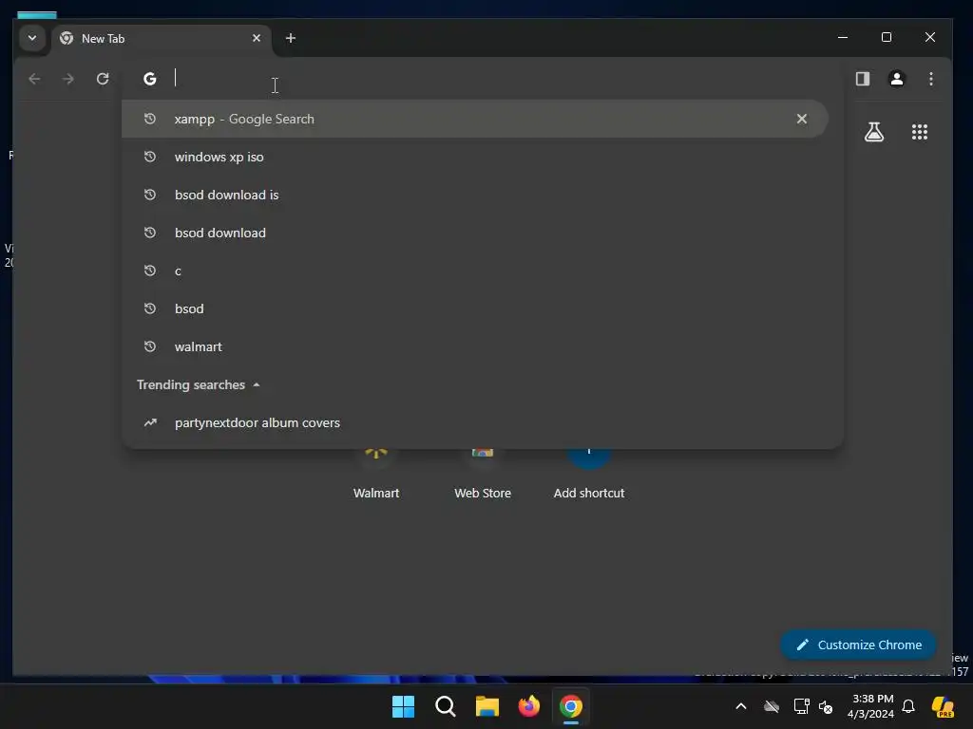The image size is (973, 729).
Task: Open the Walmart shortcut
Action: (376, 475)
